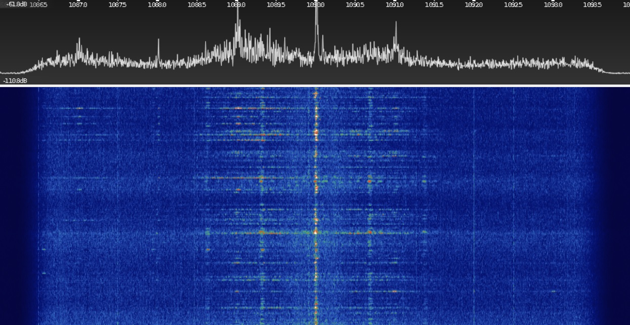Click the 10895 frequency scale label
Viewport: 630px width, 325px height.
point(276,5)
